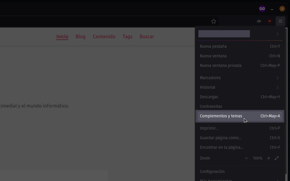This screenshot has height=181, width=290.
Task: Zoom in with the plus button
Action: (268, 158)
